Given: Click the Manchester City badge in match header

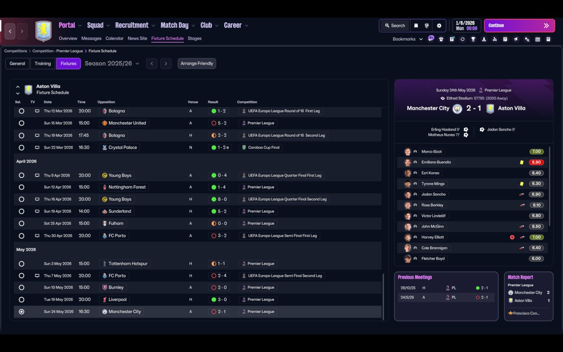Looking at the screenshot, I should coord(457,108).
